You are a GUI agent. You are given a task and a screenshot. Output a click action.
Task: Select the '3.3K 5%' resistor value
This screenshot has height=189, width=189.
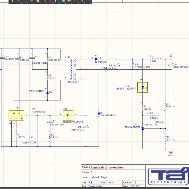(154, 118)
